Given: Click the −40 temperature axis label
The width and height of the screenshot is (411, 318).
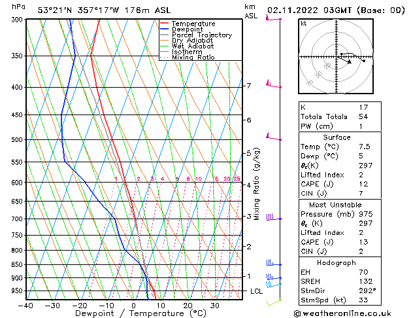Looking at the screenshot, I should [x=25, y=306].
